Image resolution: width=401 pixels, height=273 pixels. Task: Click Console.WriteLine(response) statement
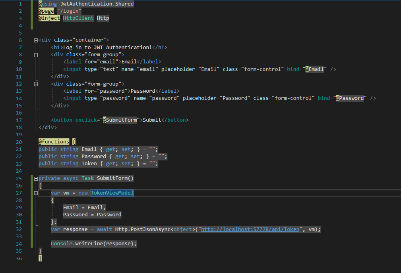[94, 243]
